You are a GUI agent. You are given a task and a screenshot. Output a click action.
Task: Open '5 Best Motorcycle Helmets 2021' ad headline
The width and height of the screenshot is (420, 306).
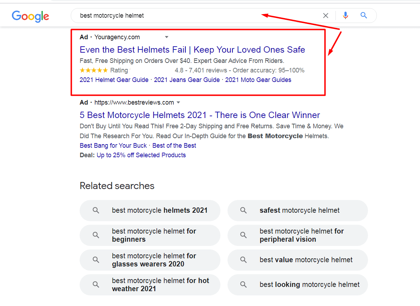(200, 115)
